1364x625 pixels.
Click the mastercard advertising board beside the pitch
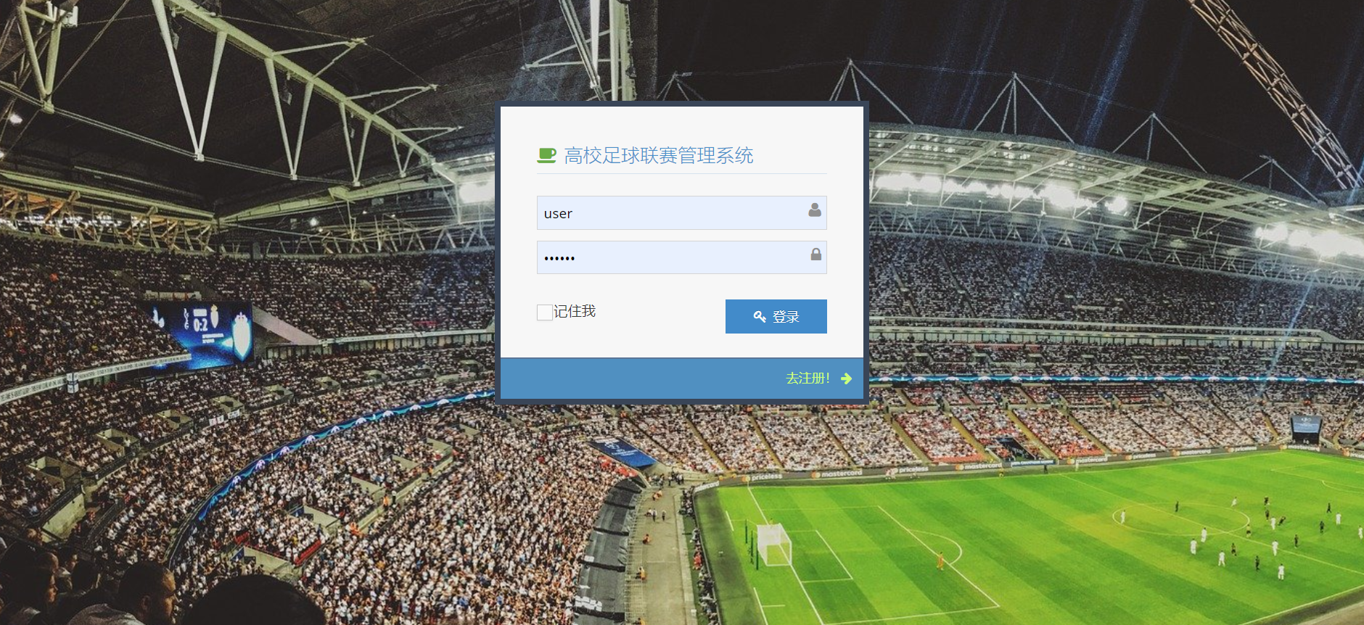click(x=837, y=473)
